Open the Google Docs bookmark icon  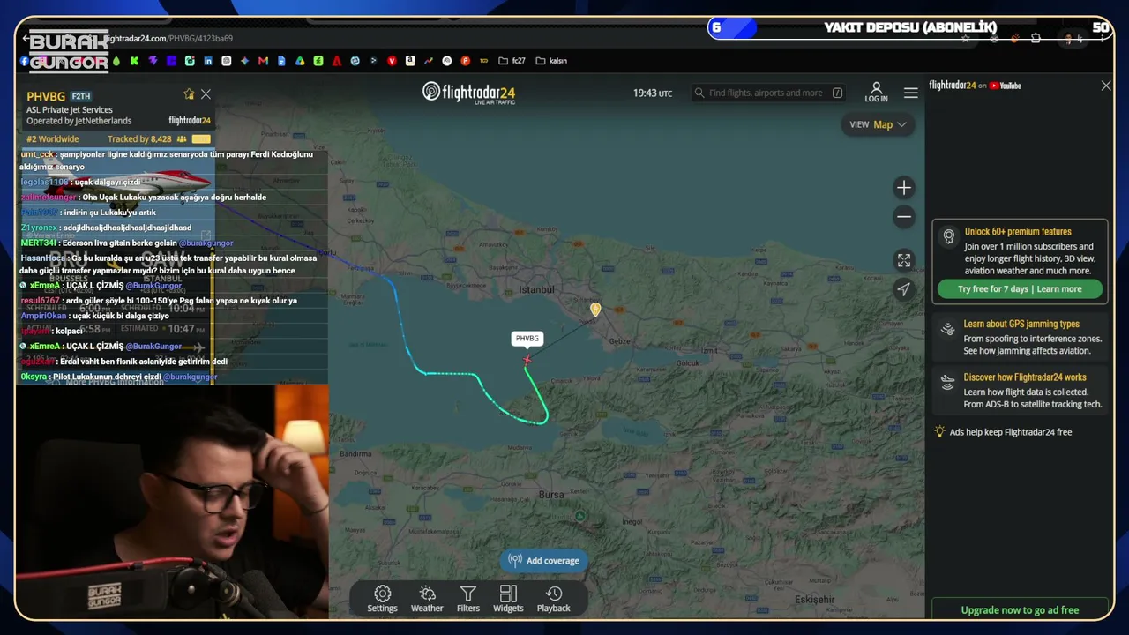click(x=281, y=61)
